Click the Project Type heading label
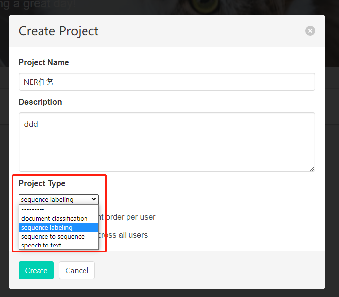Viewport: 339px width, 297px height. tap(42, 183)
